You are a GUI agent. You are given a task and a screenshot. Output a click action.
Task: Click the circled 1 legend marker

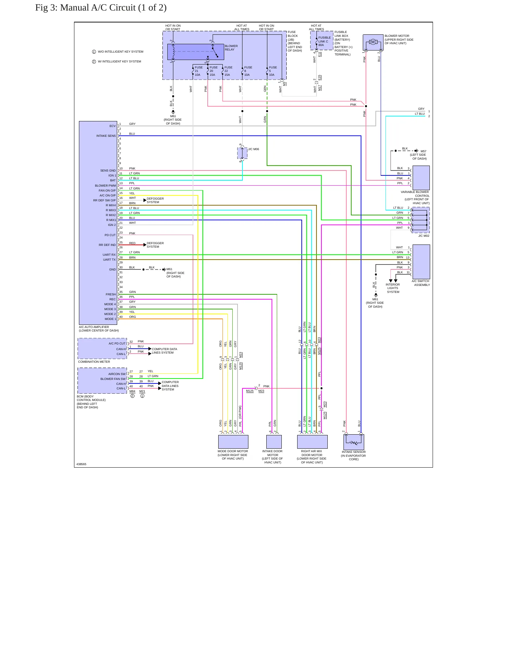point(94,52)
